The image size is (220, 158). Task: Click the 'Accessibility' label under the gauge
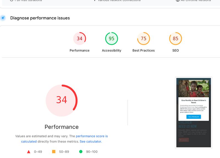tap(112, 51)
